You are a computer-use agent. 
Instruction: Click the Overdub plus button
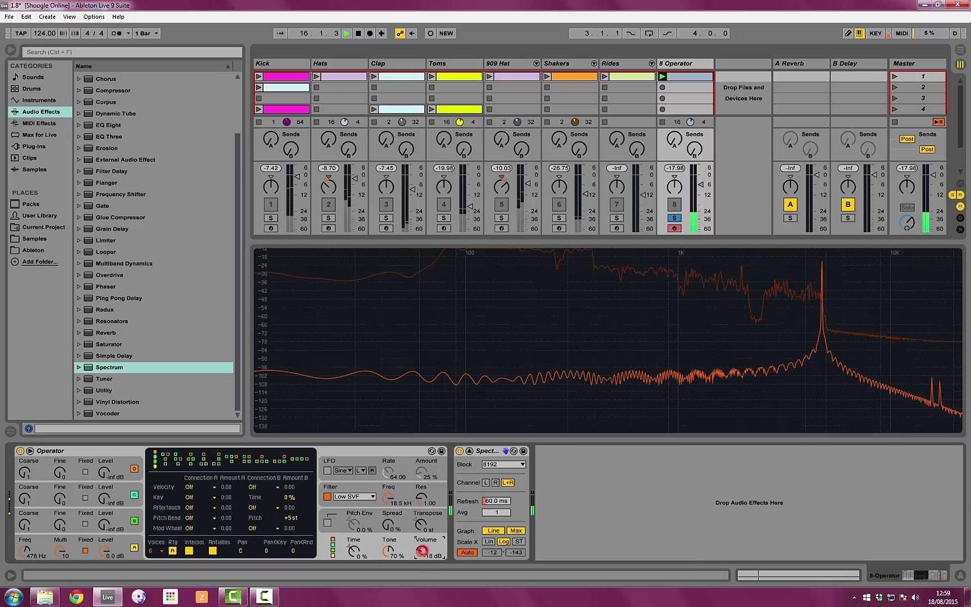point(382,33)
